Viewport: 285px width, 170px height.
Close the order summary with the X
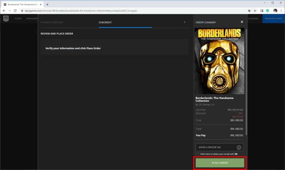click(242, 22)
